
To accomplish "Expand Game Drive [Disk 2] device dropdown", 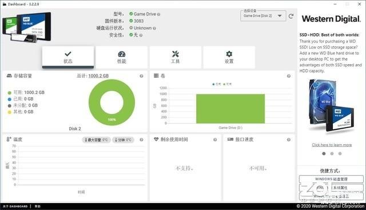I will click(263, 16).
